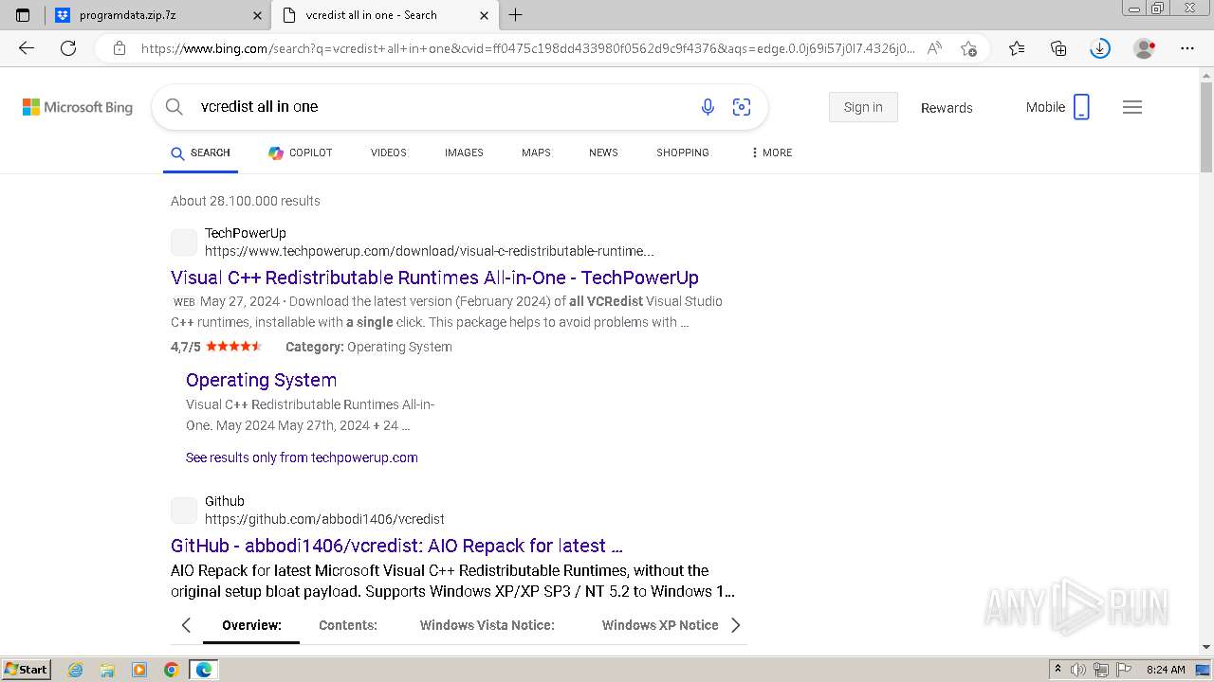Open the volume tray icon
The height and width of the screenshot is (682, 1214).
[x=1078, y=670]
